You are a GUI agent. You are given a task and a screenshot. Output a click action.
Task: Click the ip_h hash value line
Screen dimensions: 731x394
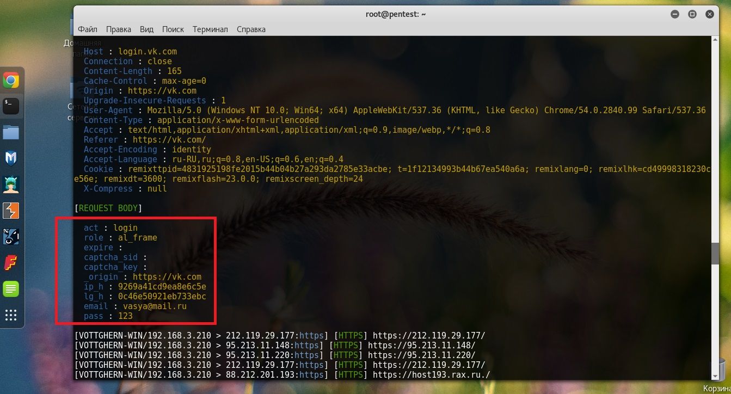(x=145, y=287)
